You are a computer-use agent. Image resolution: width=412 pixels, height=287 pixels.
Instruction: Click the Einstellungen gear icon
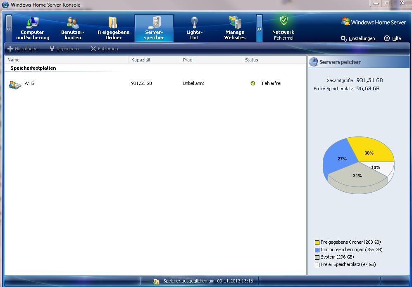pos(344,38)
